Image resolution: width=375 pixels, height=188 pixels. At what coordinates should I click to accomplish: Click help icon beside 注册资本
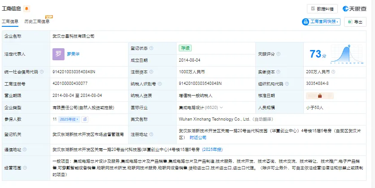(x=151, y=72)
